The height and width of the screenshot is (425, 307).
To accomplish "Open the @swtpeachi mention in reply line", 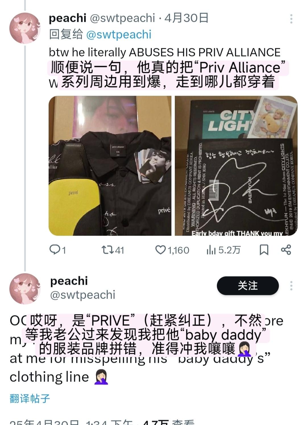I will [119, 35].
